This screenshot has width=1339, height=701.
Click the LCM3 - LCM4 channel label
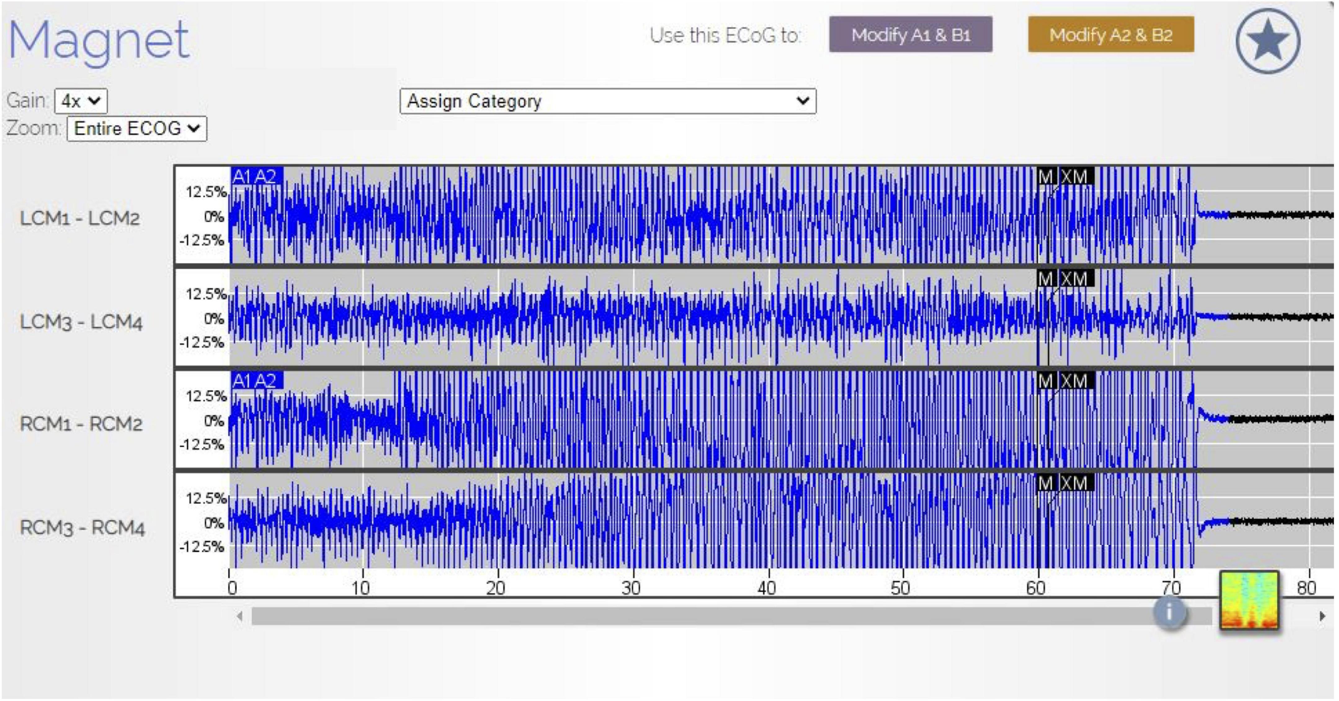coord(81,322)
